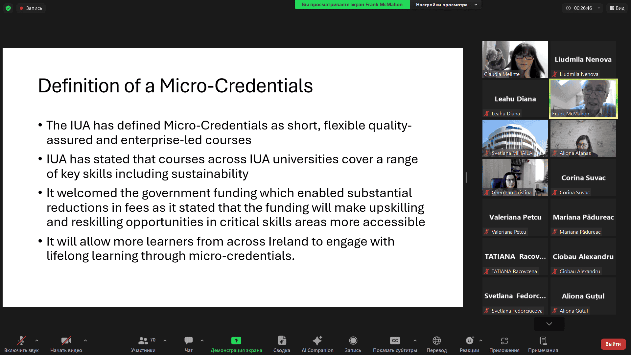Open the Chat panel

[189, 341]
